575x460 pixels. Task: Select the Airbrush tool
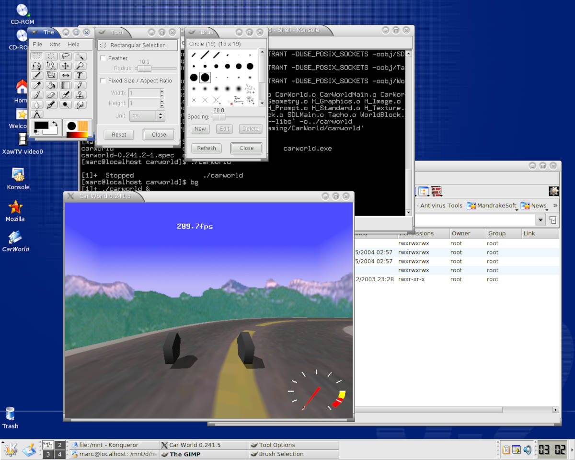pos(66,95)
